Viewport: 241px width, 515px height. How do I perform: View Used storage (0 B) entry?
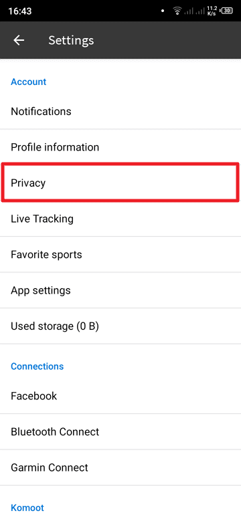click(120, 326)
